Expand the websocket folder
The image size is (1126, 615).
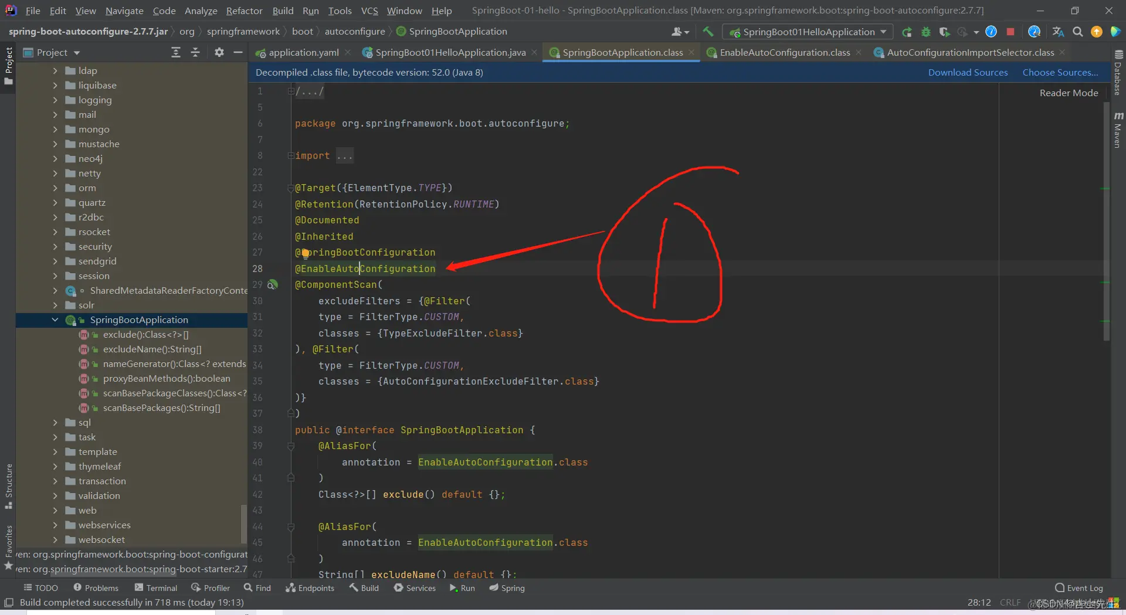coord(55,539)
